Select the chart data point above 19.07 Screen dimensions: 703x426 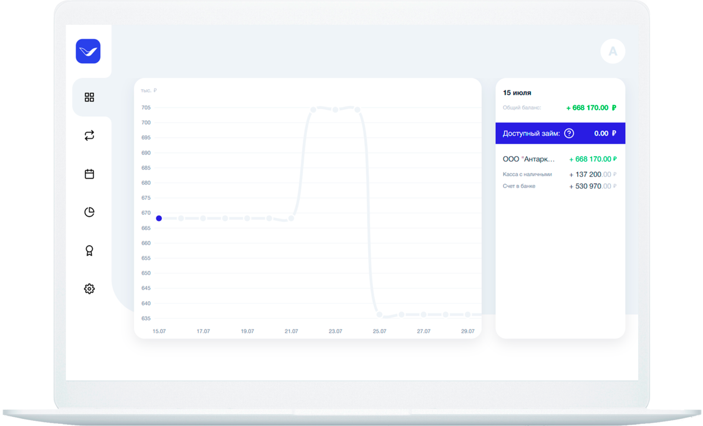(247, 218)
